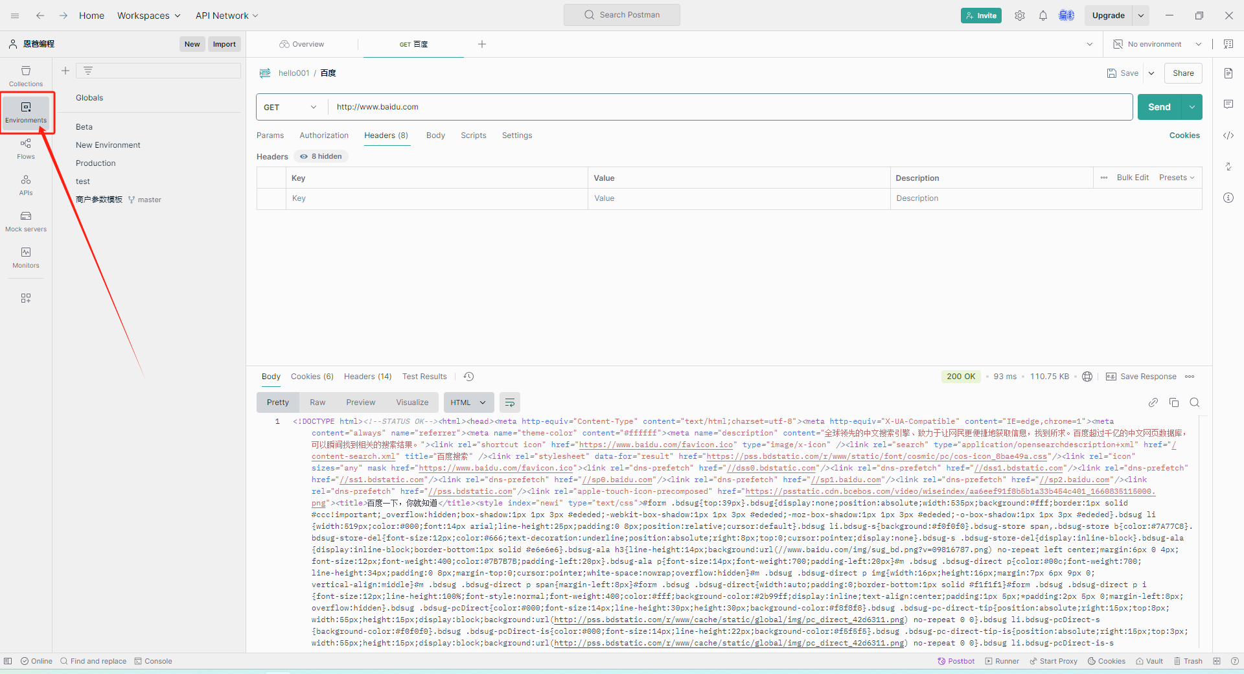Image resolution: width=1244 pixels, height=674 pixels.
Task: Open the response Cookies (6) tab
Action: point(312,377)
